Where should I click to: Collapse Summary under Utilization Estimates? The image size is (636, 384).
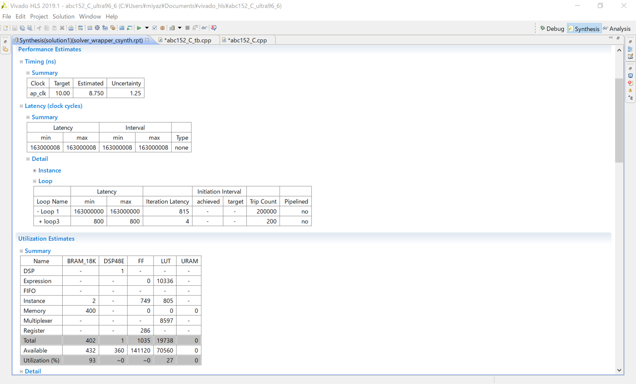tap(21, 251)
